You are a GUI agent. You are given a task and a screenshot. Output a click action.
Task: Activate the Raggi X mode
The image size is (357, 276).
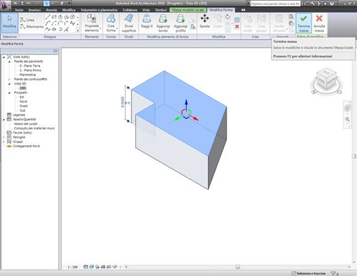point(147,22)
